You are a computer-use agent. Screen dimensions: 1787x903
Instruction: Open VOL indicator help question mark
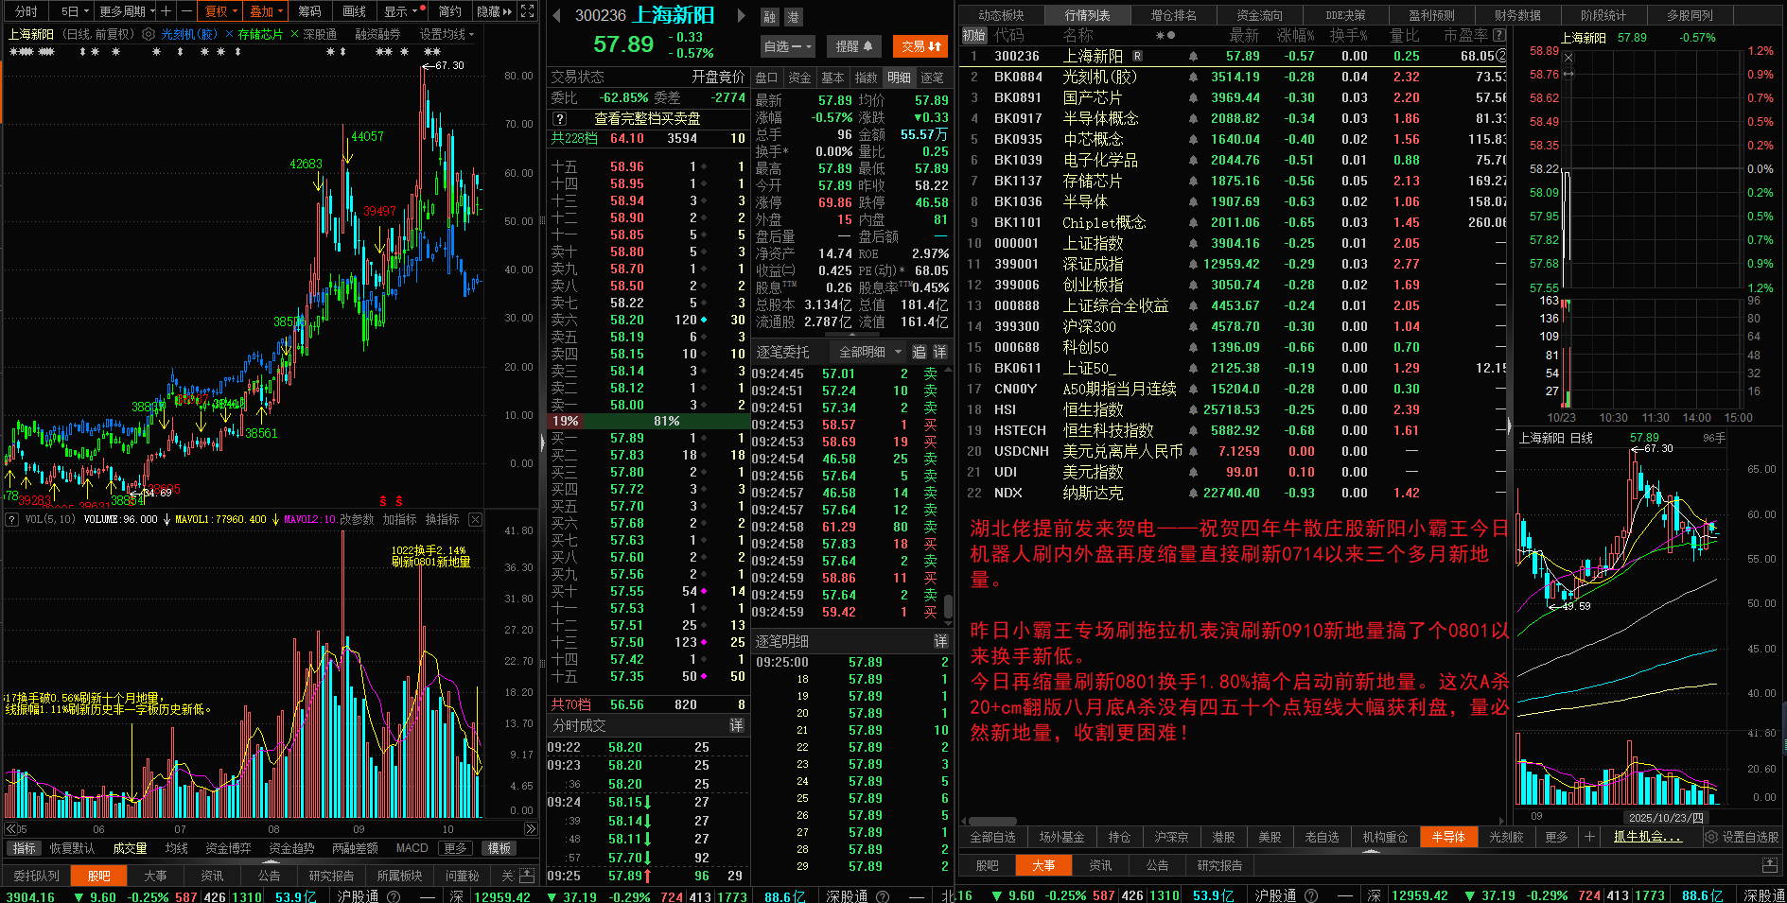pos(12,519)
